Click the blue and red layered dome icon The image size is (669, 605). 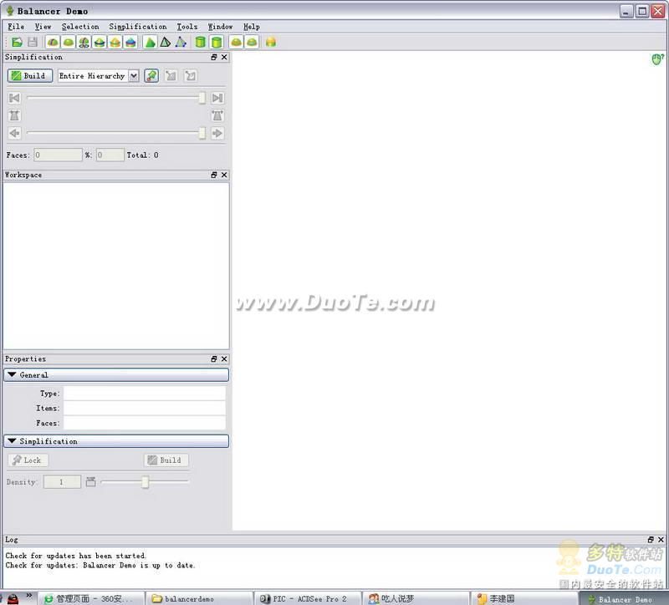coord(130,42)
